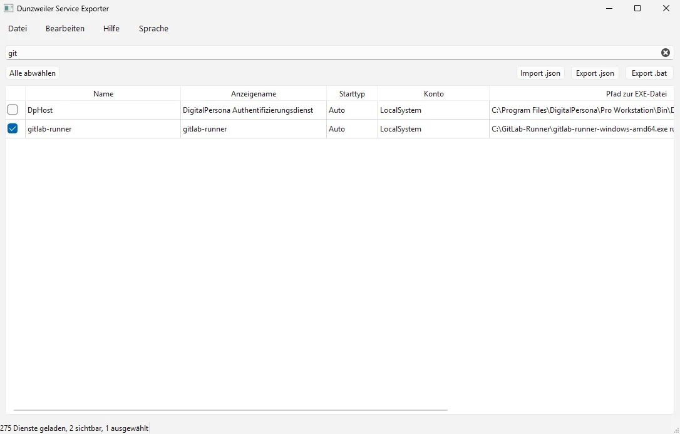
Task: Check the DpHost service checkbox
Action: 13,110
